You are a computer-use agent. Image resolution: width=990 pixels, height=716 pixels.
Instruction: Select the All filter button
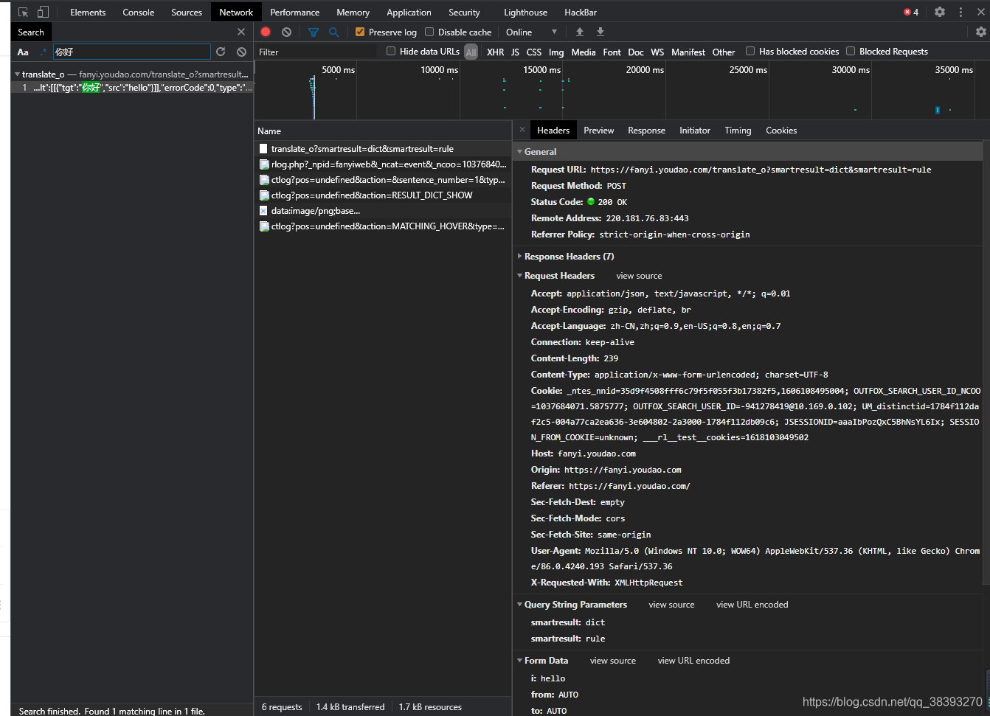[471, 52]
